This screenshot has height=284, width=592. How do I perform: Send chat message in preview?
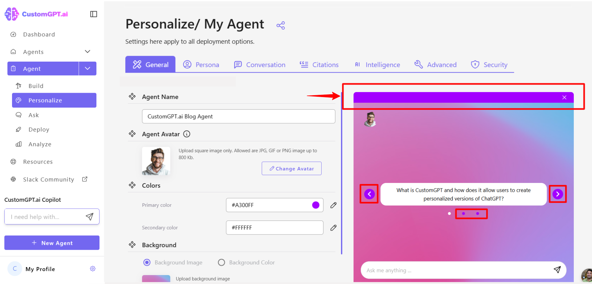(557, 270)
